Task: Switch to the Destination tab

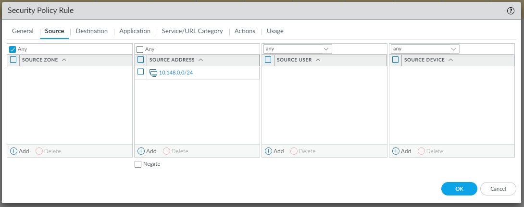Action: pos(91,31)
